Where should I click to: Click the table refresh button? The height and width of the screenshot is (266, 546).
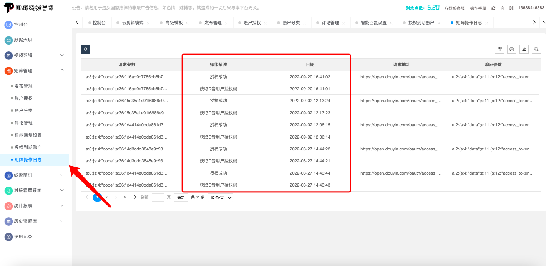point(85,49)
